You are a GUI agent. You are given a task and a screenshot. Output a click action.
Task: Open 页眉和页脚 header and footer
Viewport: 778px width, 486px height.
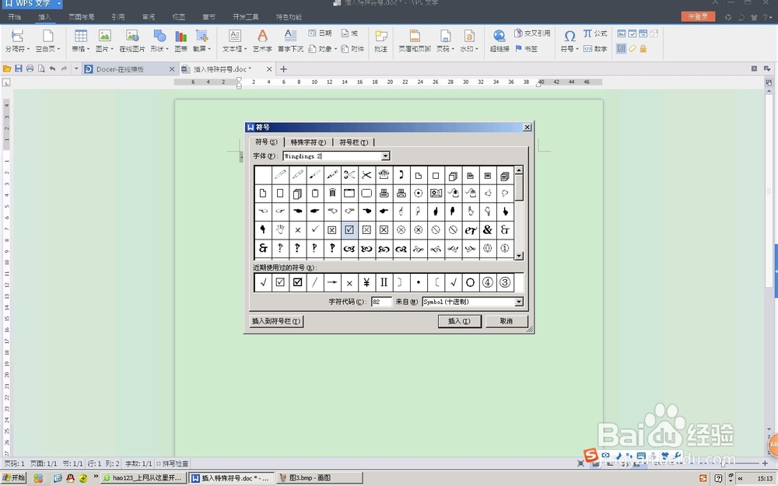(x=415, y=40)
